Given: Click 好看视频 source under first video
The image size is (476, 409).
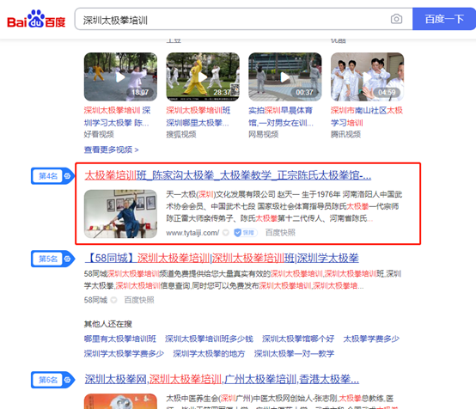Looking at the screenshot, I should tap(99, 134).
